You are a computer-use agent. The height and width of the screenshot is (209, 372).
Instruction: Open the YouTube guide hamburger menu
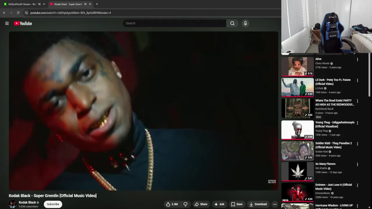7,23
